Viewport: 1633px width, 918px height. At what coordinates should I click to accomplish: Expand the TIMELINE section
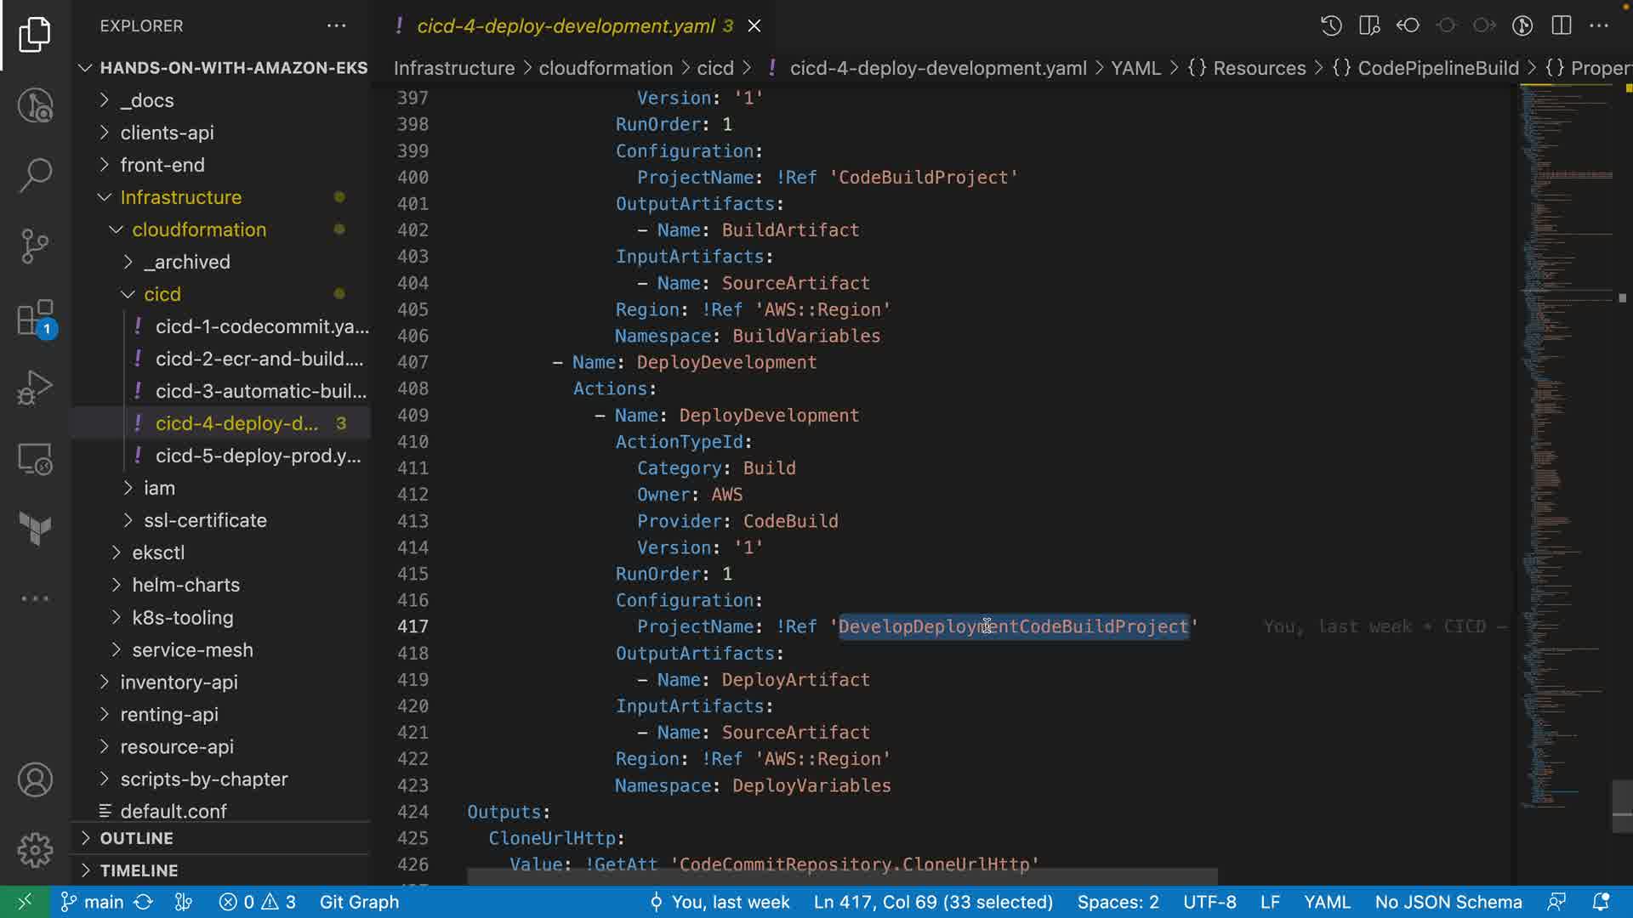click(x=139, y=870)
